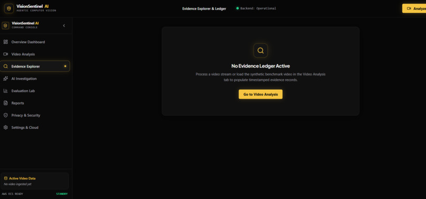Open the Reports page

tap(35, 103)
